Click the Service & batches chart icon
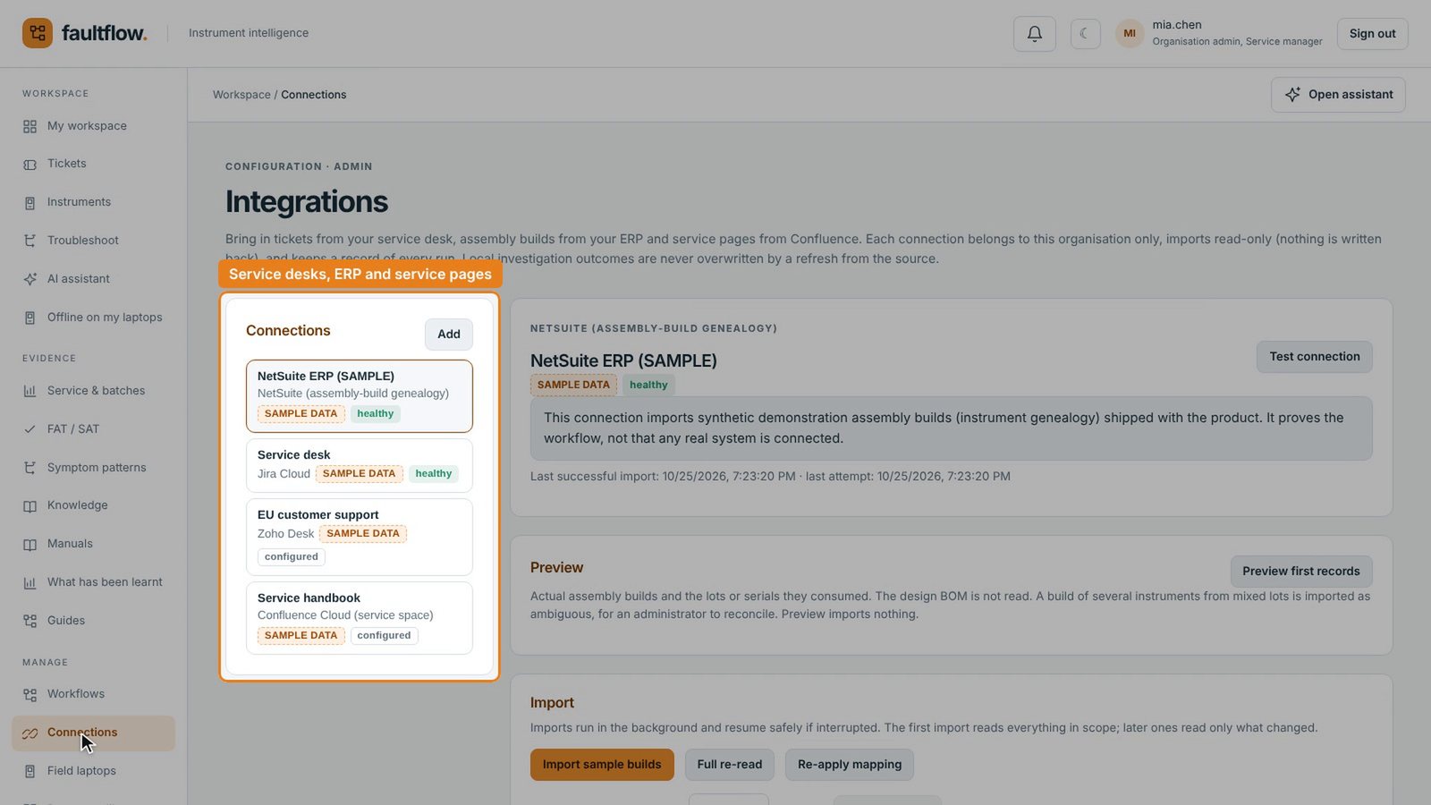Image resolution: width=1431 pixels, height=805 pixels. coord(30,391)
